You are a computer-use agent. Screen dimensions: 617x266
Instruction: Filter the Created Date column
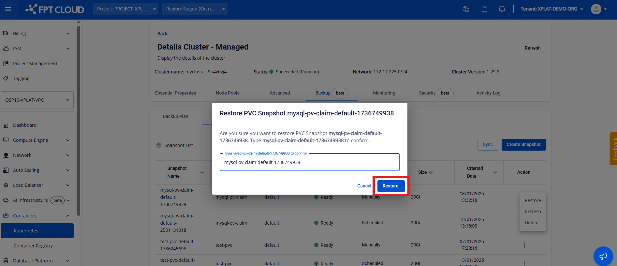point(495,172)
